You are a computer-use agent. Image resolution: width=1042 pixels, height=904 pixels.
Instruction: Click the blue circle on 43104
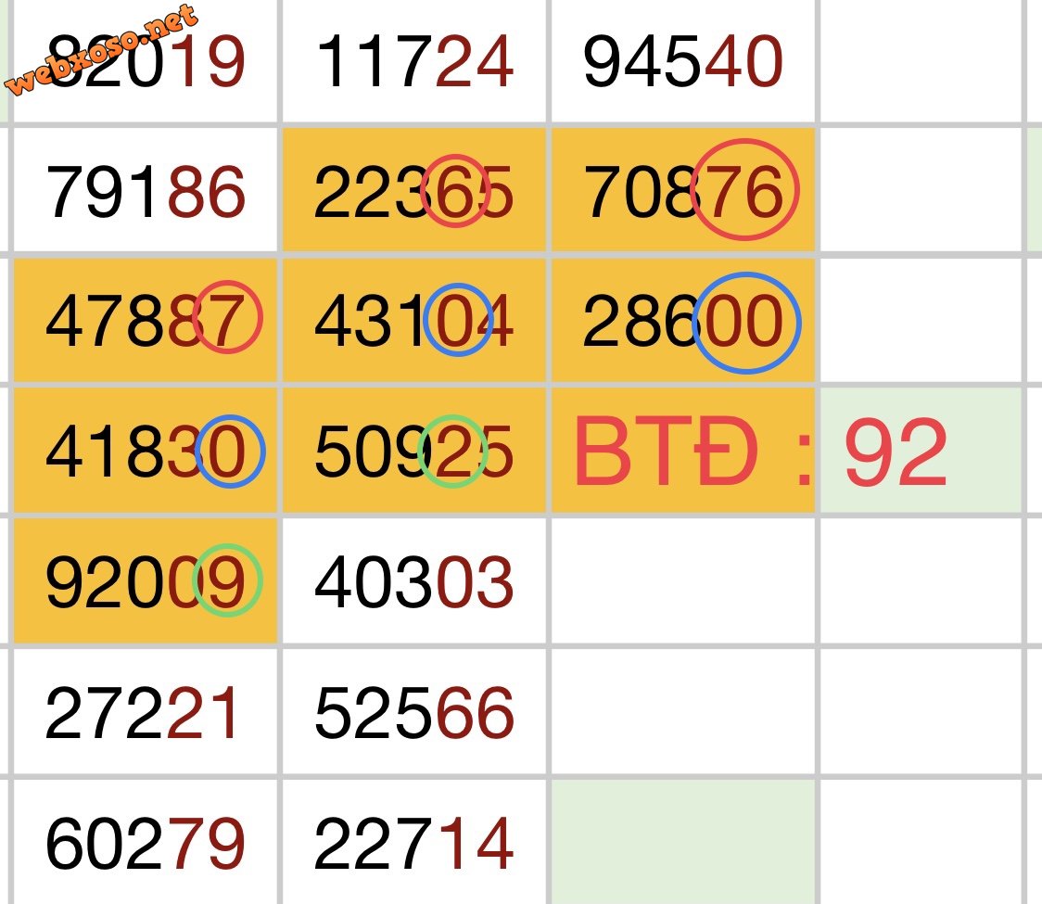click(x=457, y=320)
